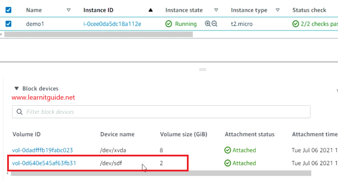Click the Filter block devices search field

click(x=161, y=112)
